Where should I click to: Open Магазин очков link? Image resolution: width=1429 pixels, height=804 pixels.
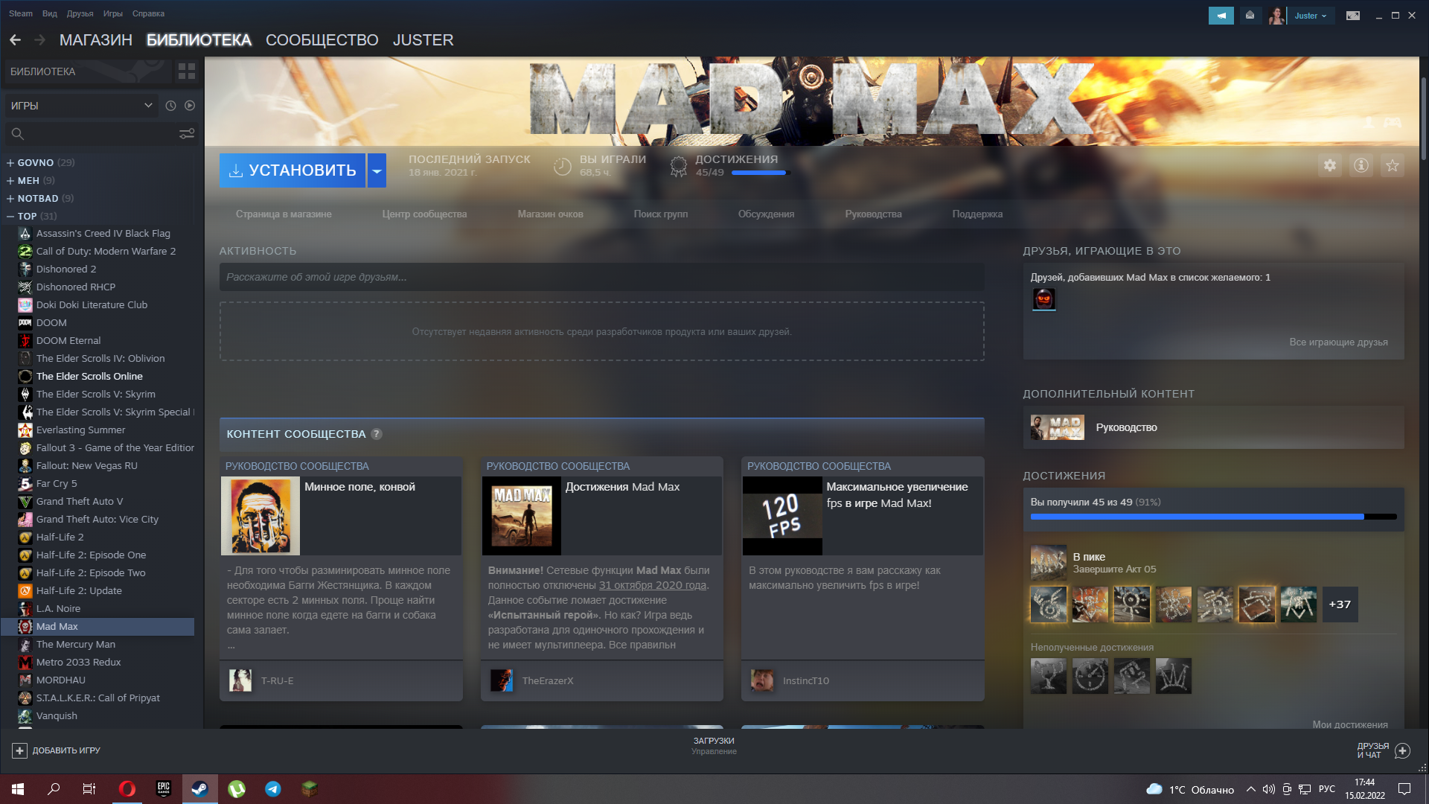(551, 214)
